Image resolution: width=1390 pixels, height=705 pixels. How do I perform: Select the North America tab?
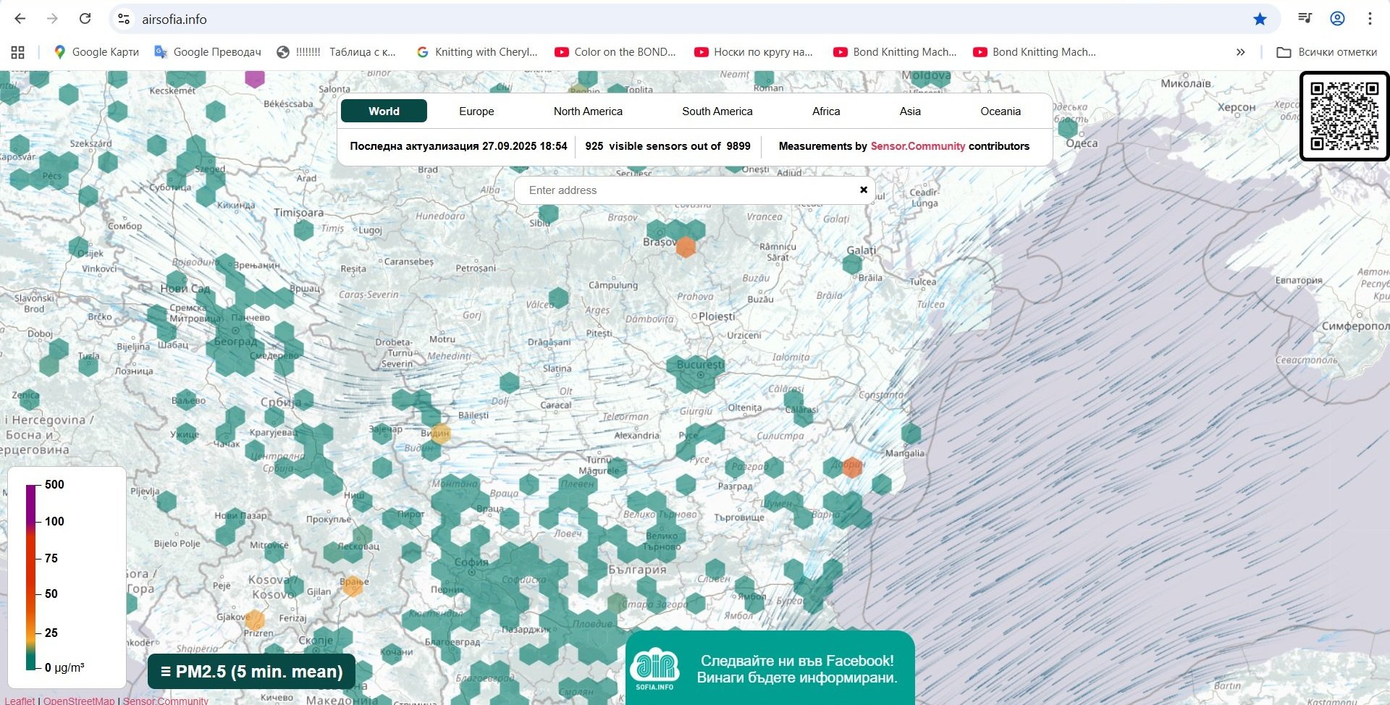point(588,111)
